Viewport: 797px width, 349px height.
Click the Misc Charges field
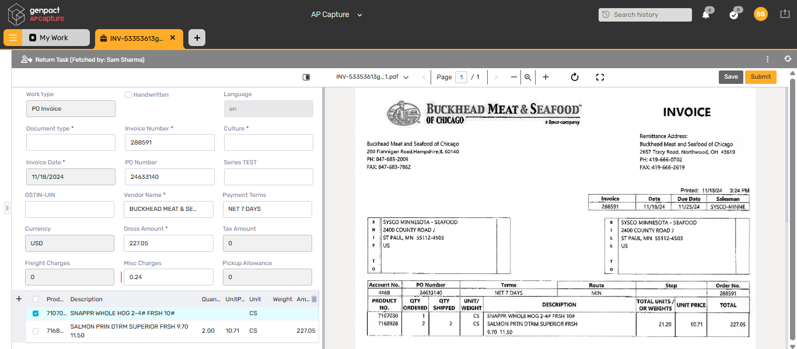coord(169,277)
